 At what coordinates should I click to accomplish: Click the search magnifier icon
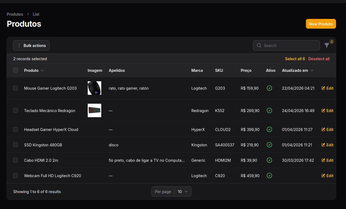[x=259, y=45]
